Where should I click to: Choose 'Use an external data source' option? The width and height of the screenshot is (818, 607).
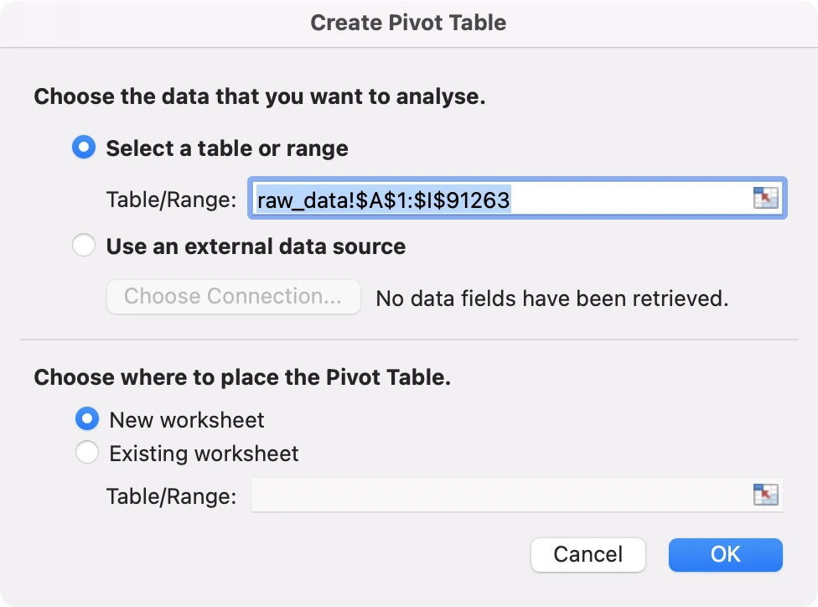pyautogui.click(x=84, y=246)
